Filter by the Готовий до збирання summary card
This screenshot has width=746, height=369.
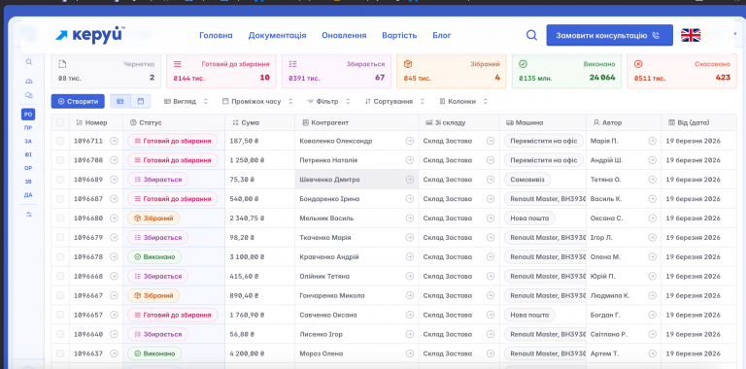(x=220, y=71)
